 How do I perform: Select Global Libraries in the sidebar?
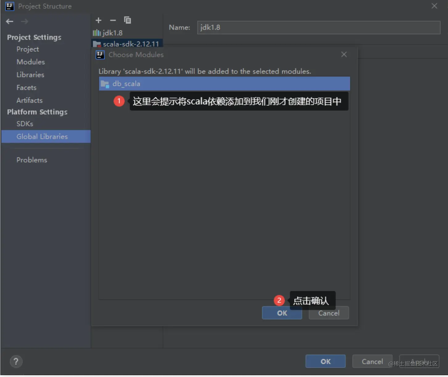click(x=46, y=137)
